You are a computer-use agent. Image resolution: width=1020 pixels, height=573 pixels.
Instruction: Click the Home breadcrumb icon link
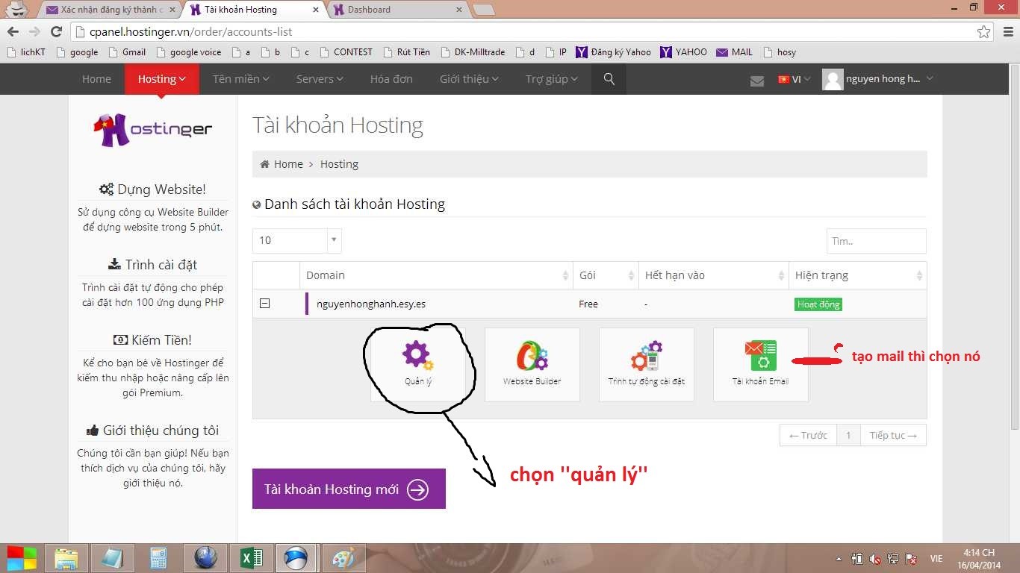282,164
